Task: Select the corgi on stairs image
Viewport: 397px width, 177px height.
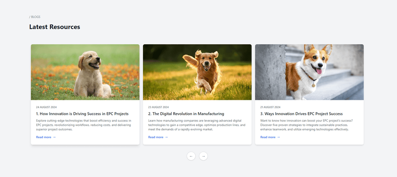Action: 309,72
